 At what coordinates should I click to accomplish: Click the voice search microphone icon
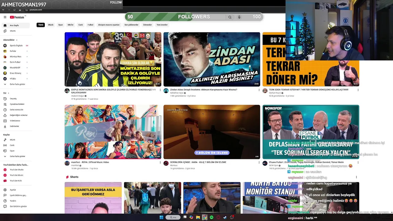[239, 17]
